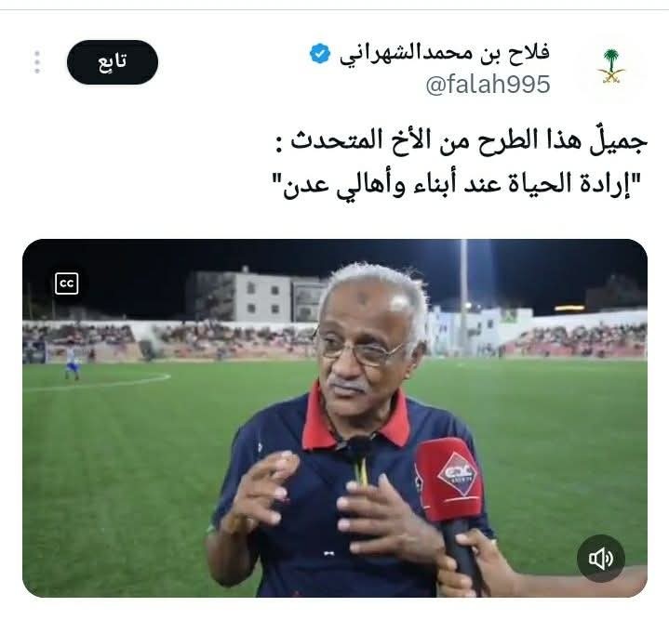Toggle closed captions with the CC icon
This screenshot has width=669, height=620.
pyautogui.click(x=67, y=284)
